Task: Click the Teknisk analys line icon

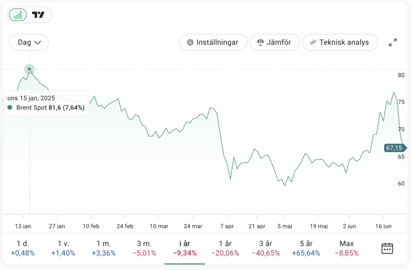Action: tap(313, 42)
